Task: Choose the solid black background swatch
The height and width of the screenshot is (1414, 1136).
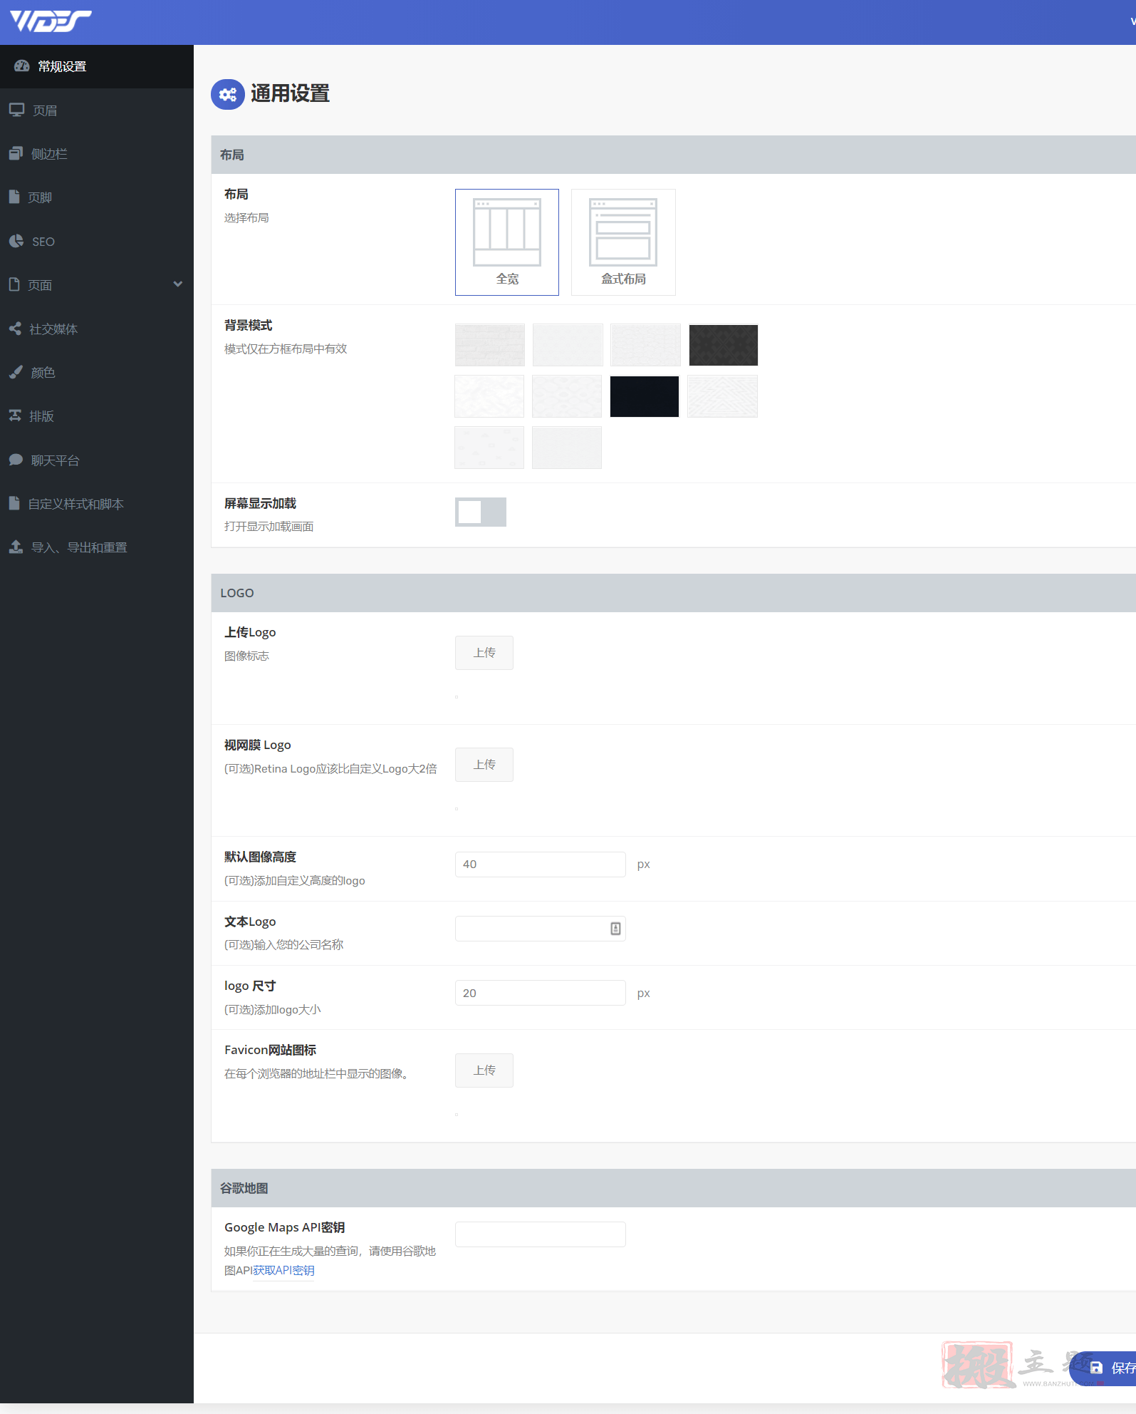Action: pyautogui.click(x=645, y=396)
